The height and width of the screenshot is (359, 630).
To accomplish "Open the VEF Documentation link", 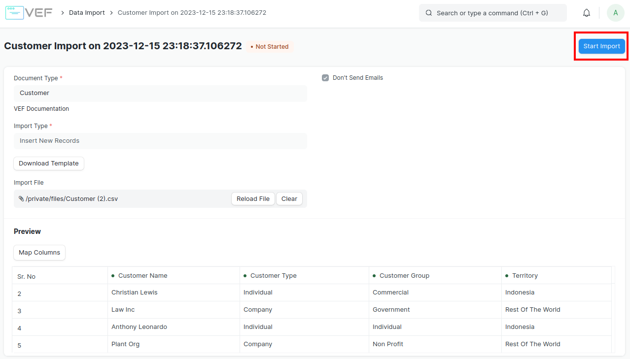I will [41, 109].
